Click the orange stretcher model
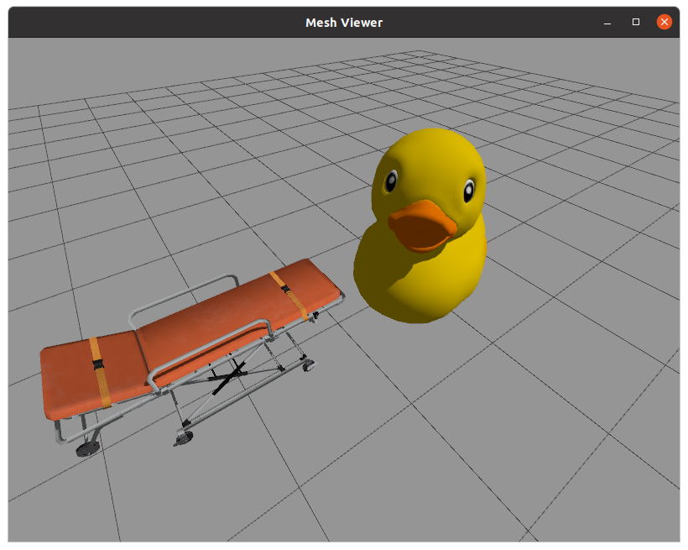 pos(192,357)
